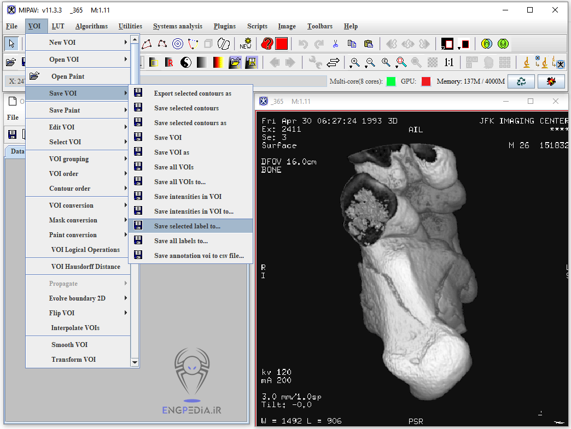Screen dimensions: 571x429
Task: Click the magnifier plus zoom-in icon
Action: pyautogui.click(x=354, y=63)
